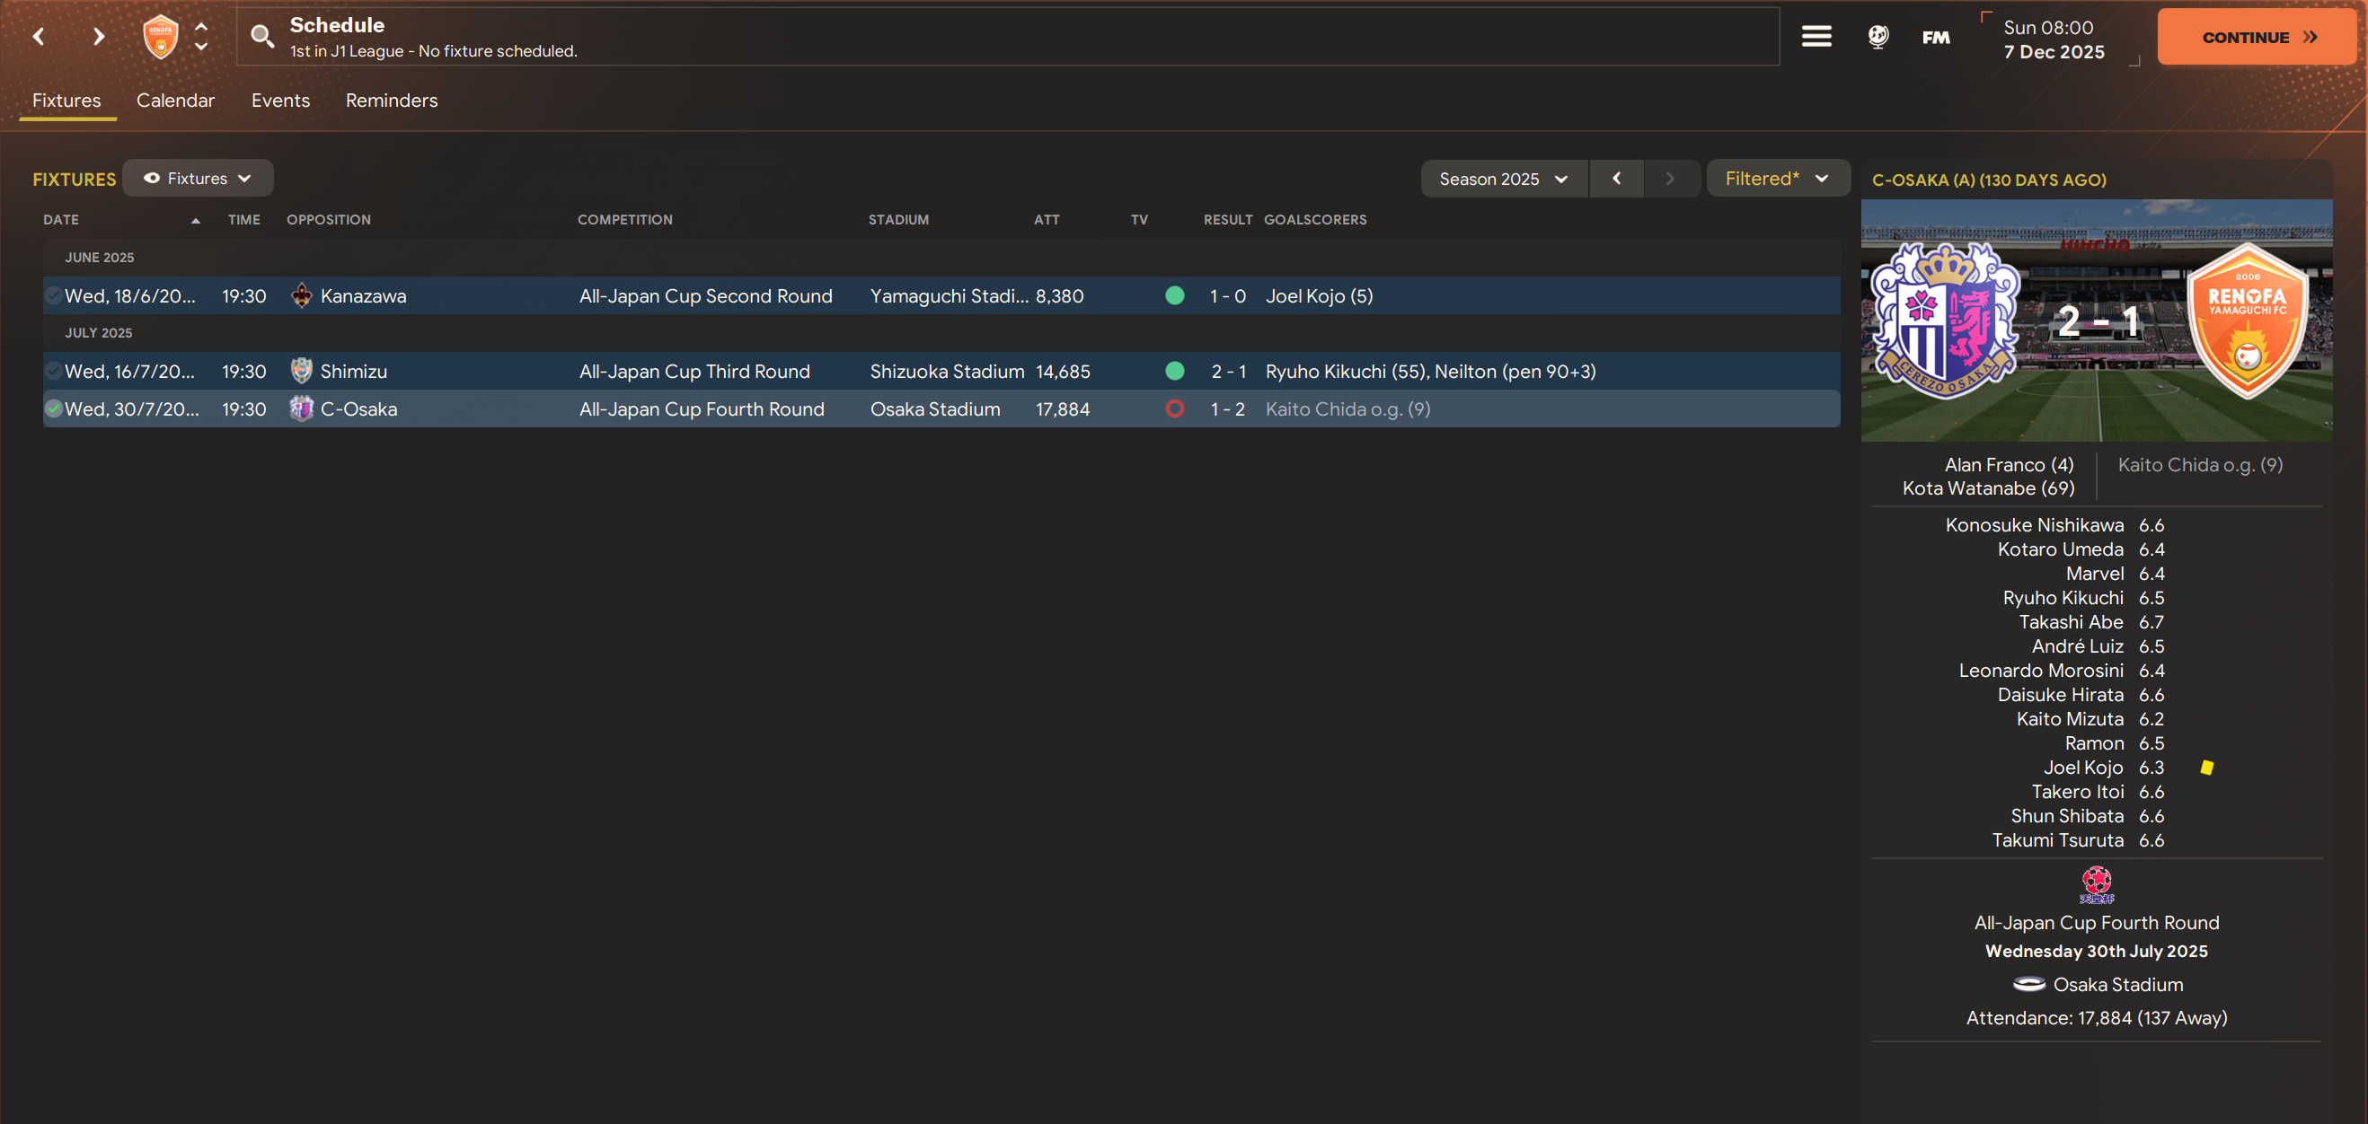Image resolution: width=2368 pixels, height=1124 pixels.
Task: Click the green win indicator for Shimizu
Action: tap(1174, 371)
